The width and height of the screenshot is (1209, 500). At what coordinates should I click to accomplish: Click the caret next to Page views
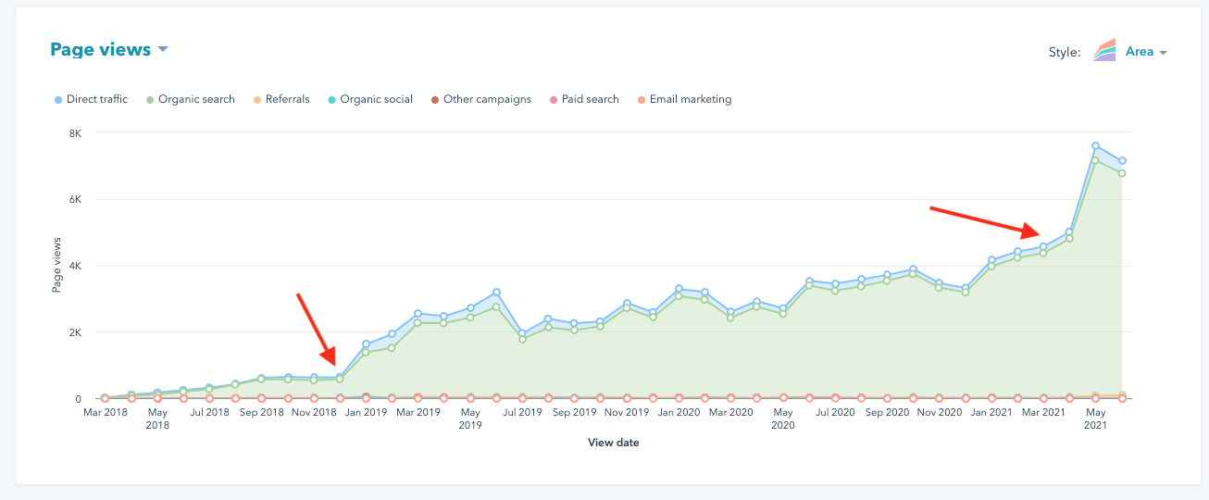[x=163, y=49]
